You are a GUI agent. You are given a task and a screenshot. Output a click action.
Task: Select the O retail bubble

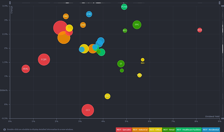point(121,64)
